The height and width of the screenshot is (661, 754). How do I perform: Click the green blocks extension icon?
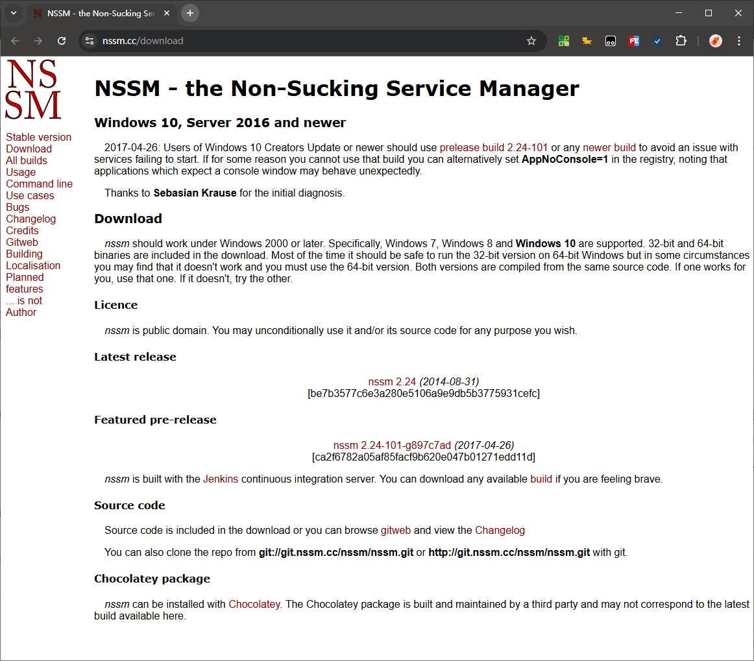[x=563, y=40]
